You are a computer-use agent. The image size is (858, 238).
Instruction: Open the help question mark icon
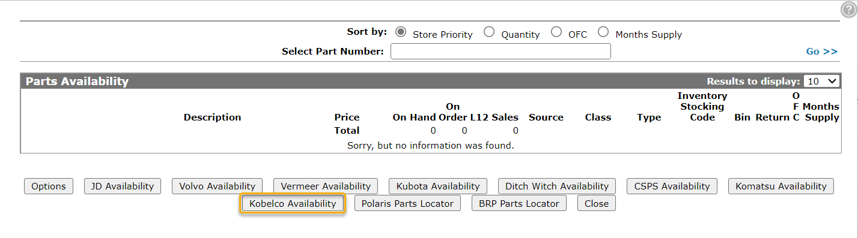849,9
